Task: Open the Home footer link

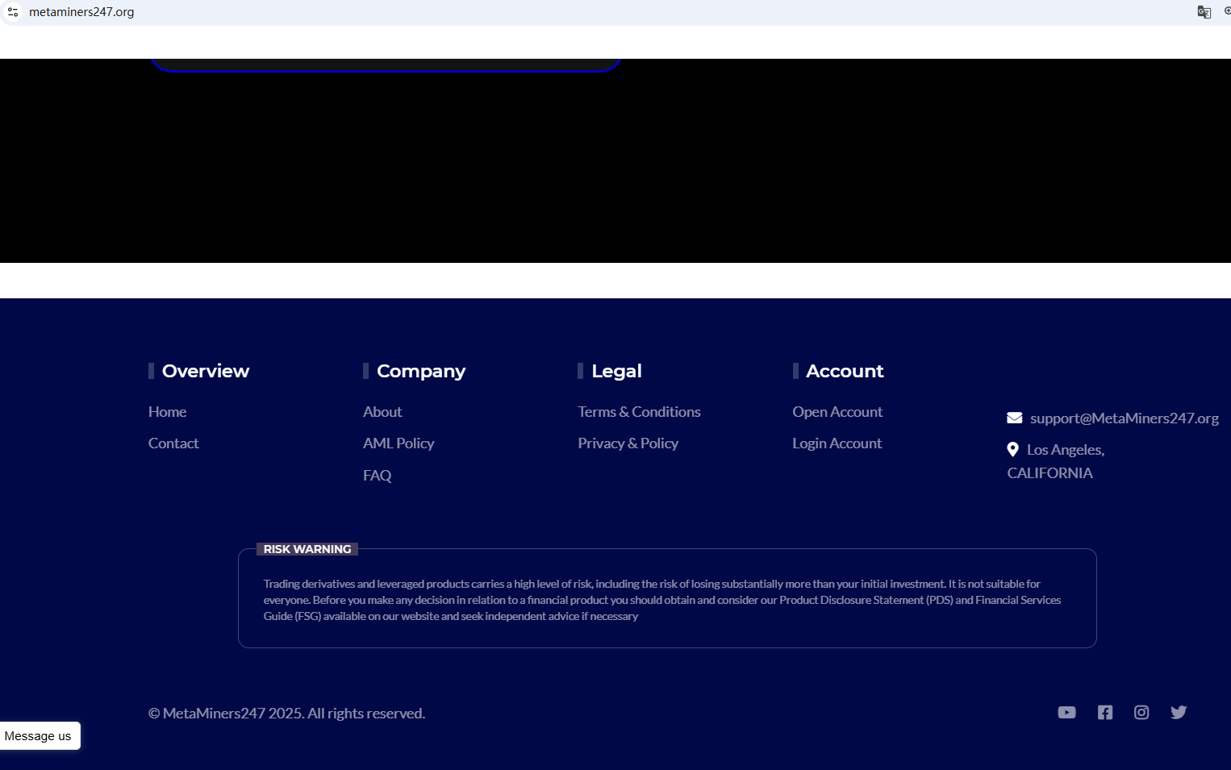Action: [167, 412]
